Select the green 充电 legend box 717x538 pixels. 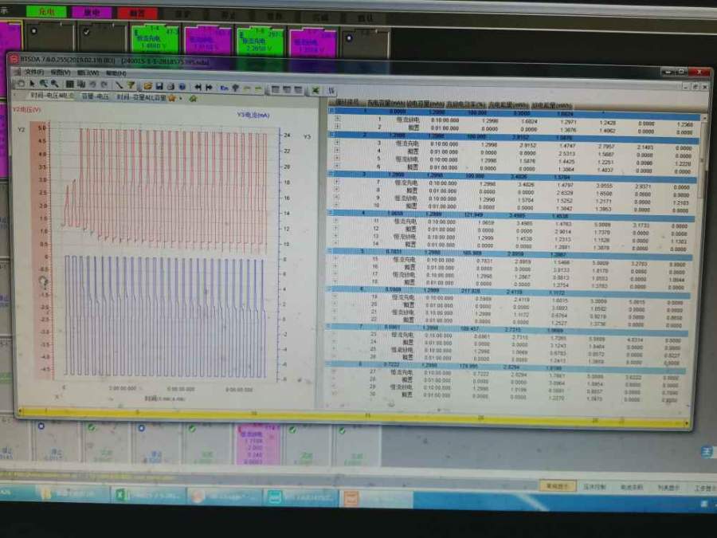[46, 12]
